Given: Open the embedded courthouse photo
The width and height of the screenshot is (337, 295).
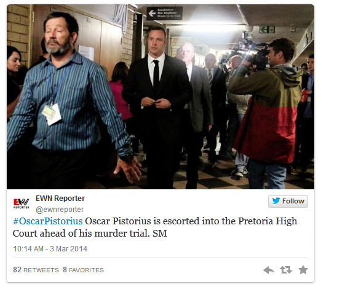Looking at the screenshot, I should [x=161, y=96].
